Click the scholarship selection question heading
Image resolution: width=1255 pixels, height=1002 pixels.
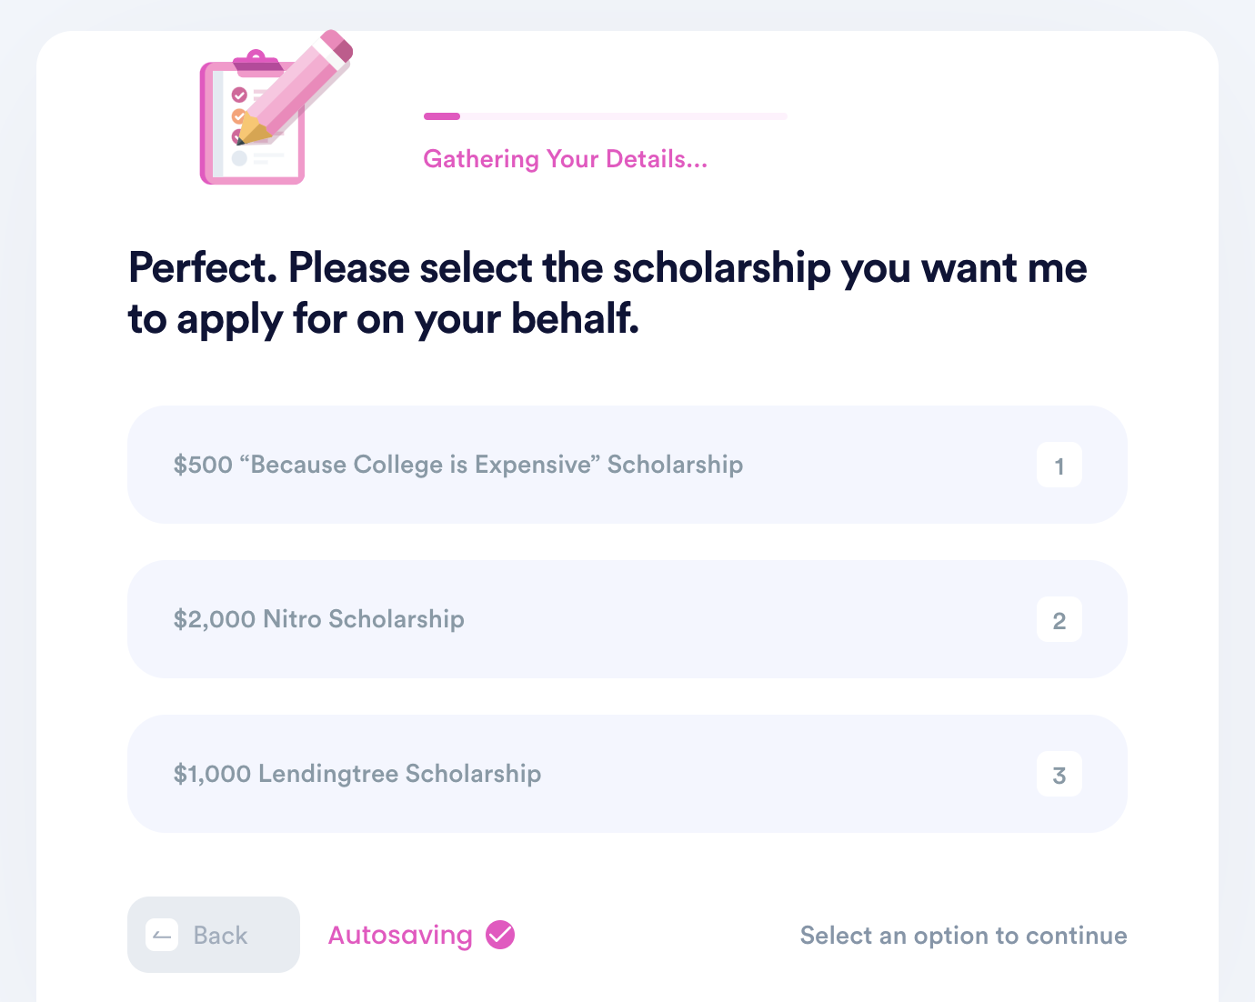point(607,293)
